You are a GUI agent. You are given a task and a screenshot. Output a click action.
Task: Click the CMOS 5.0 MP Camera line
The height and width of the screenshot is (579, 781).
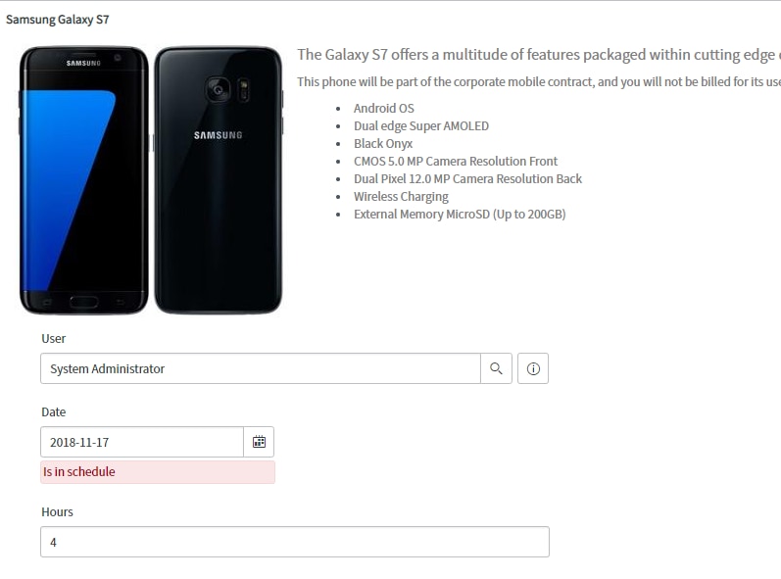point(456,162)
